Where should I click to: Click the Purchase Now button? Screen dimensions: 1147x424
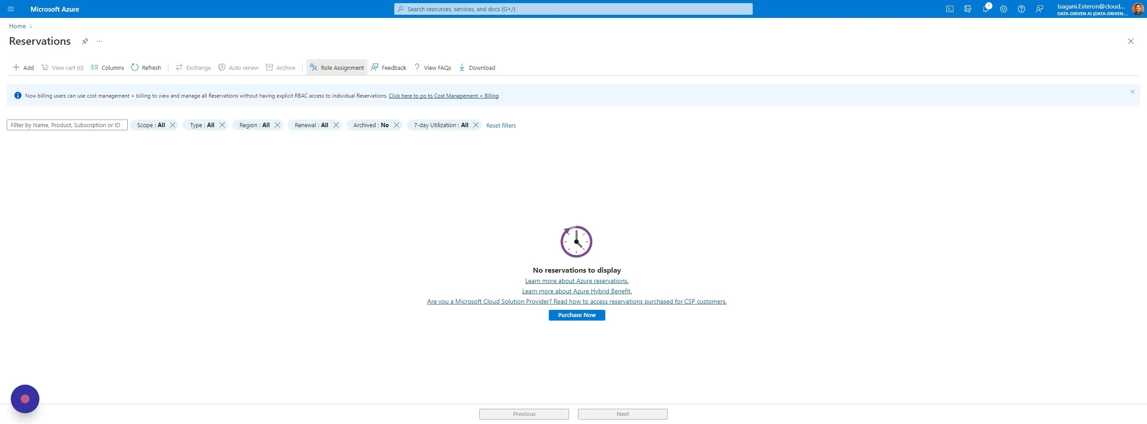click(577, 315)
